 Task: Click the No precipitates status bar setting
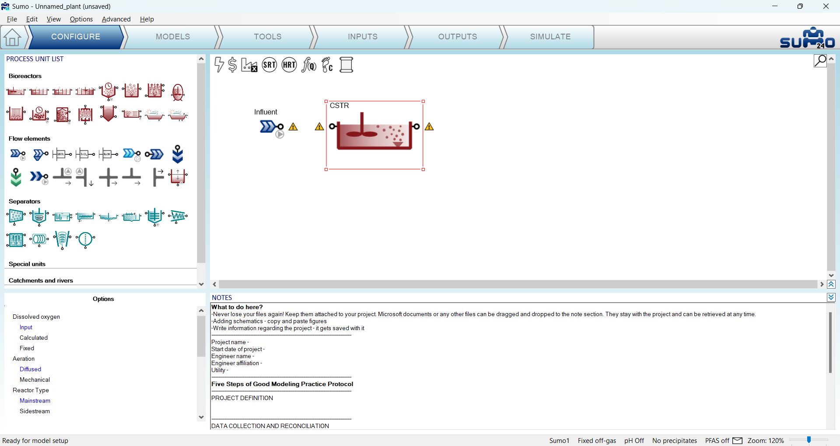(x=675, y=441)
